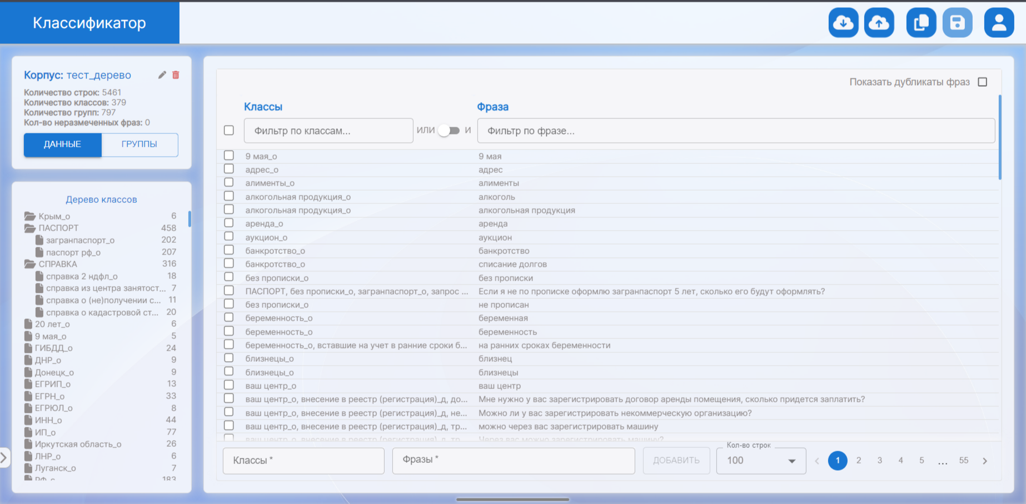Click the cloud download icon
The height and width of the screenshot is (504, 1026).
[x=843, y=23]
